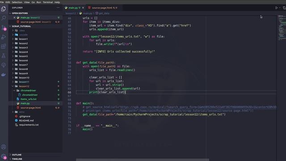Open the requirements.txt file

(x=29, y=125)
